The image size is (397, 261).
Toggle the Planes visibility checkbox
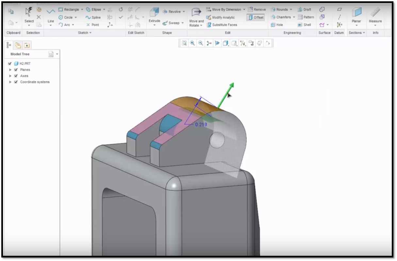click(16, 70)
